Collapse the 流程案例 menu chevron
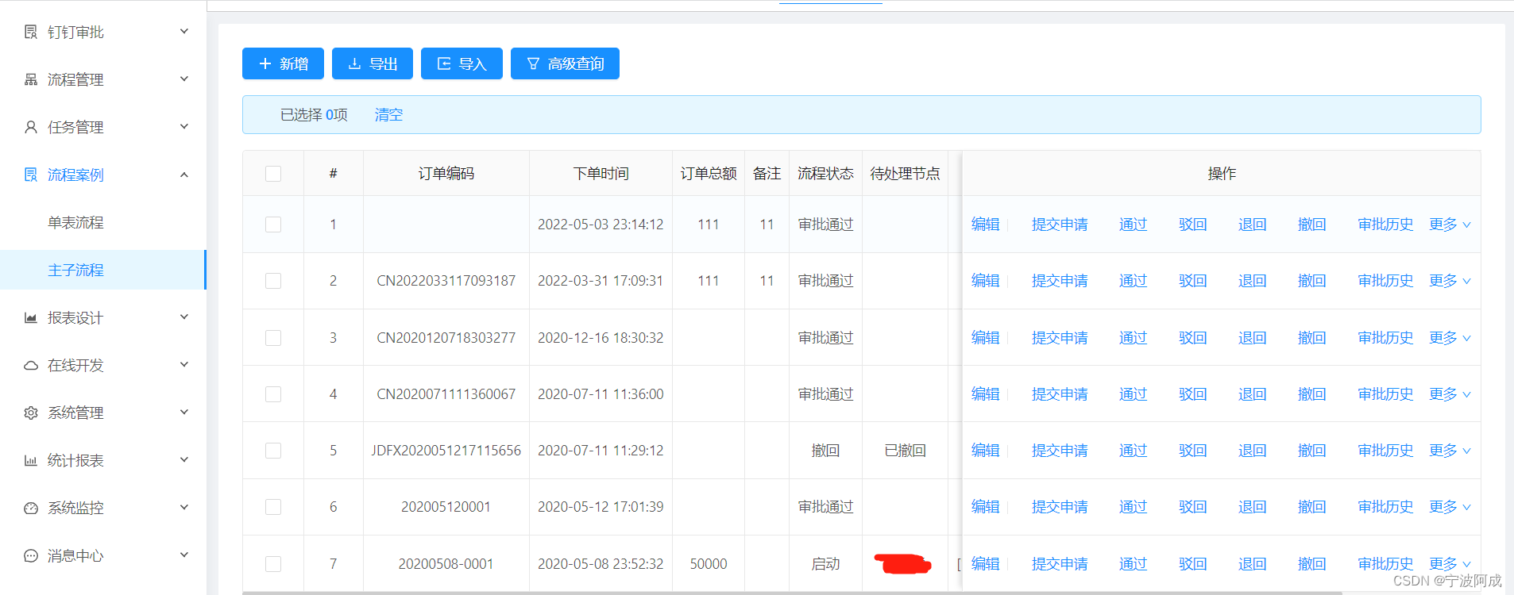Screen dimensions: 1514x595 (x=184, y=175)
